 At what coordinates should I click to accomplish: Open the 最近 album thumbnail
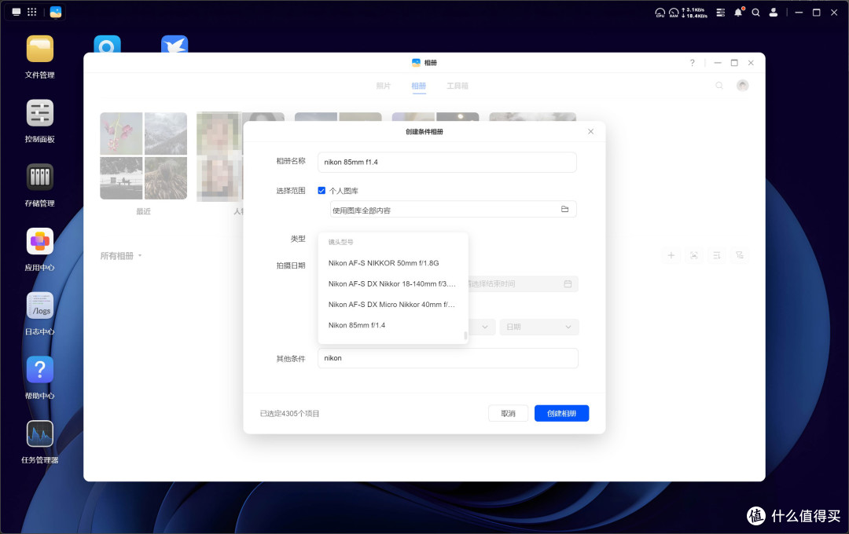(x=144, y=155)
